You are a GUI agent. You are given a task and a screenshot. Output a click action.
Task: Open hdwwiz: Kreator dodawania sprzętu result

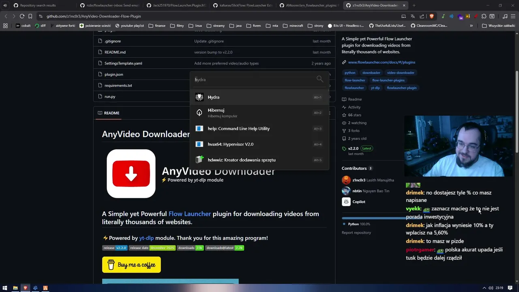[x=259, y=160]
